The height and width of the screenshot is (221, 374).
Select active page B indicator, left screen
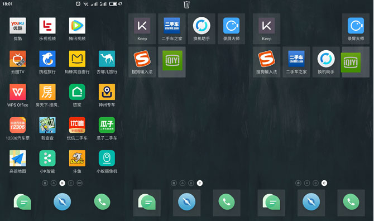(63, 183)
